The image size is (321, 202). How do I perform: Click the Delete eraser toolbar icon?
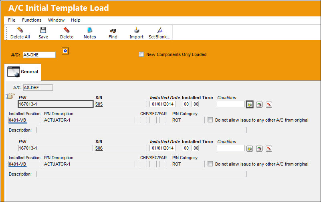[67, 30]
